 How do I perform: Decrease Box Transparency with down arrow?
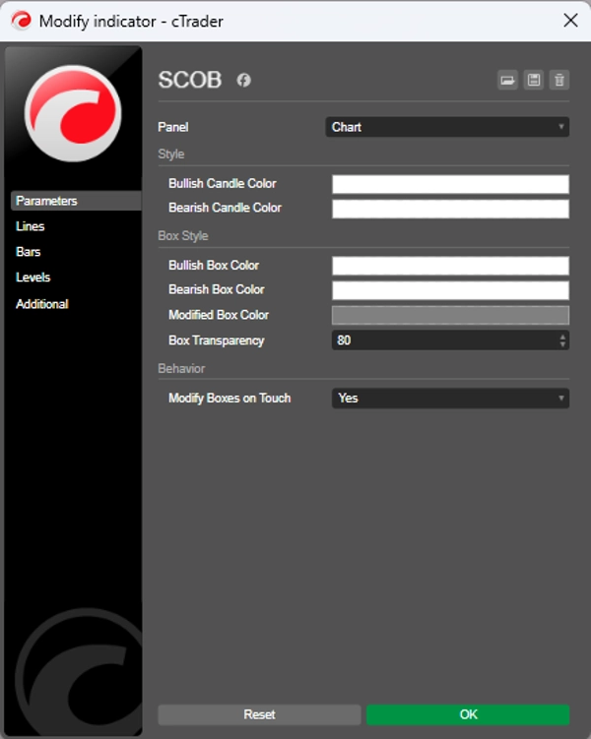tap(562, 344)
